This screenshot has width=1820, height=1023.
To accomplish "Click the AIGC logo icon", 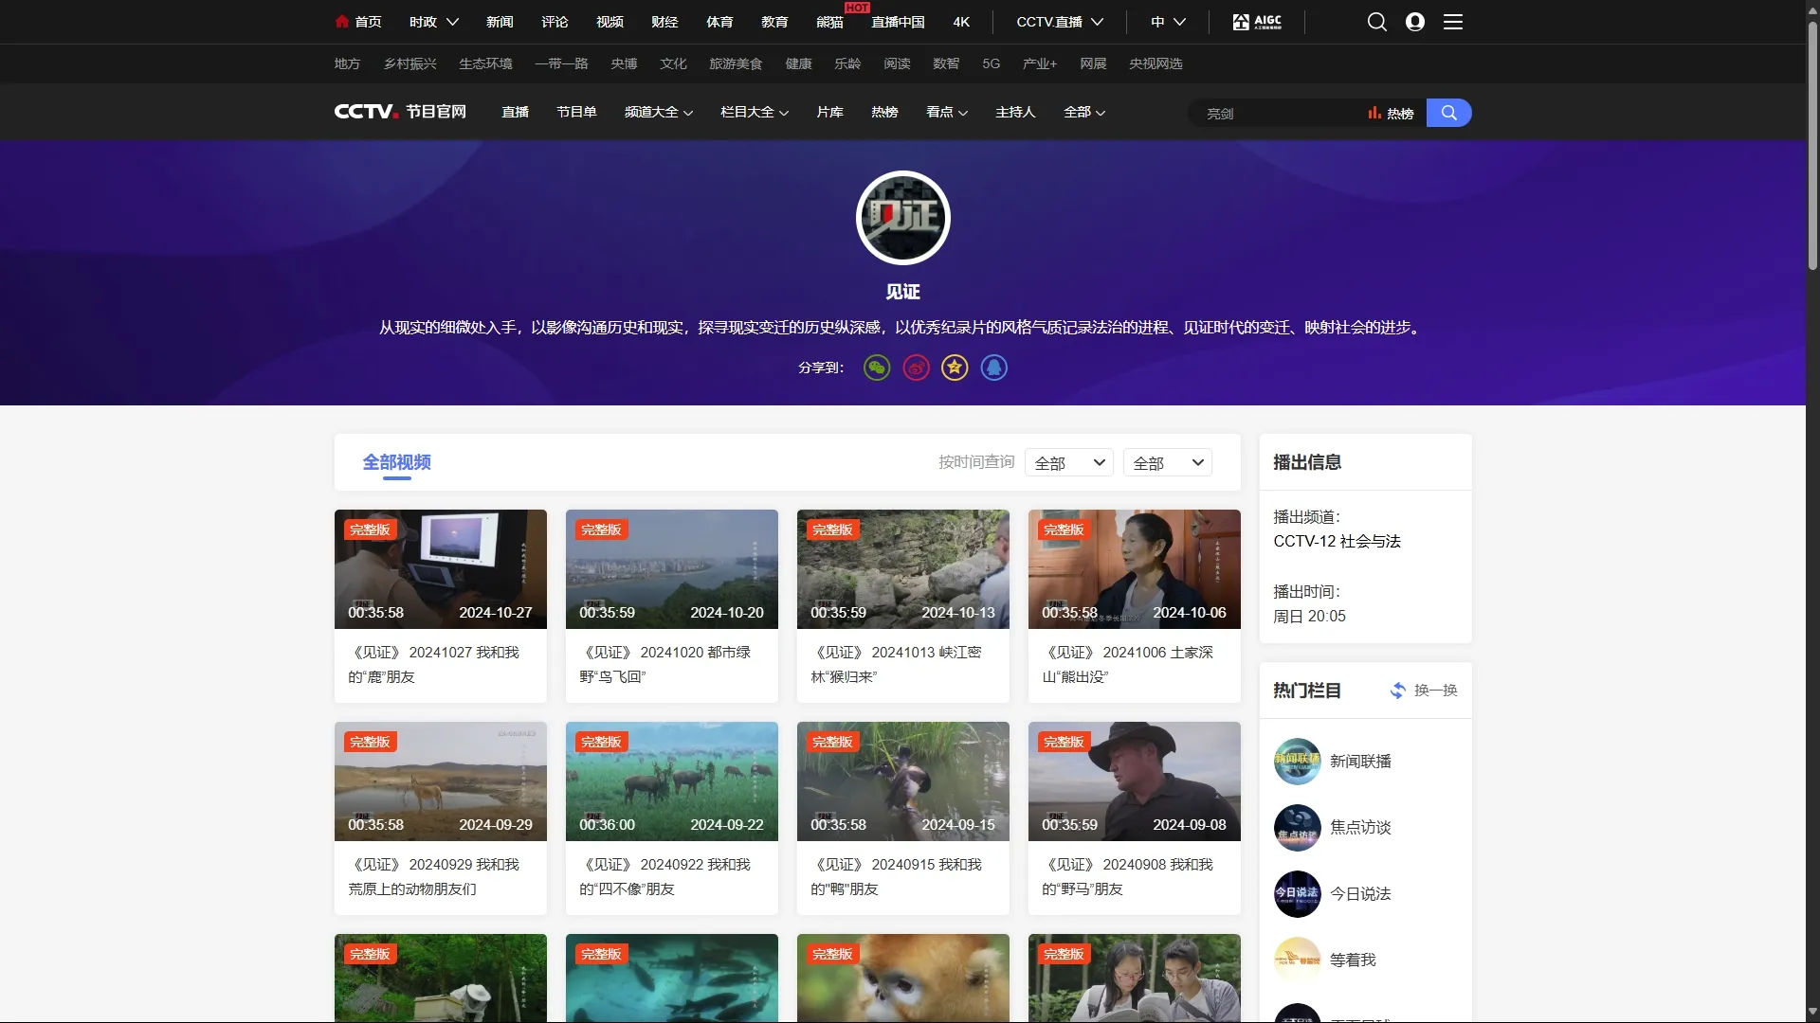I will coord(1257,21).
